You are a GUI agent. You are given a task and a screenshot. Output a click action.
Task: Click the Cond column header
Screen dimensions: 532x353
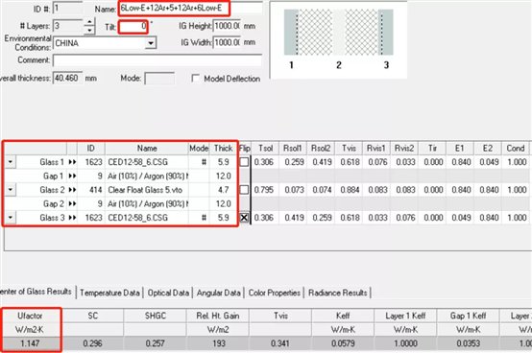tap(516, 149)
